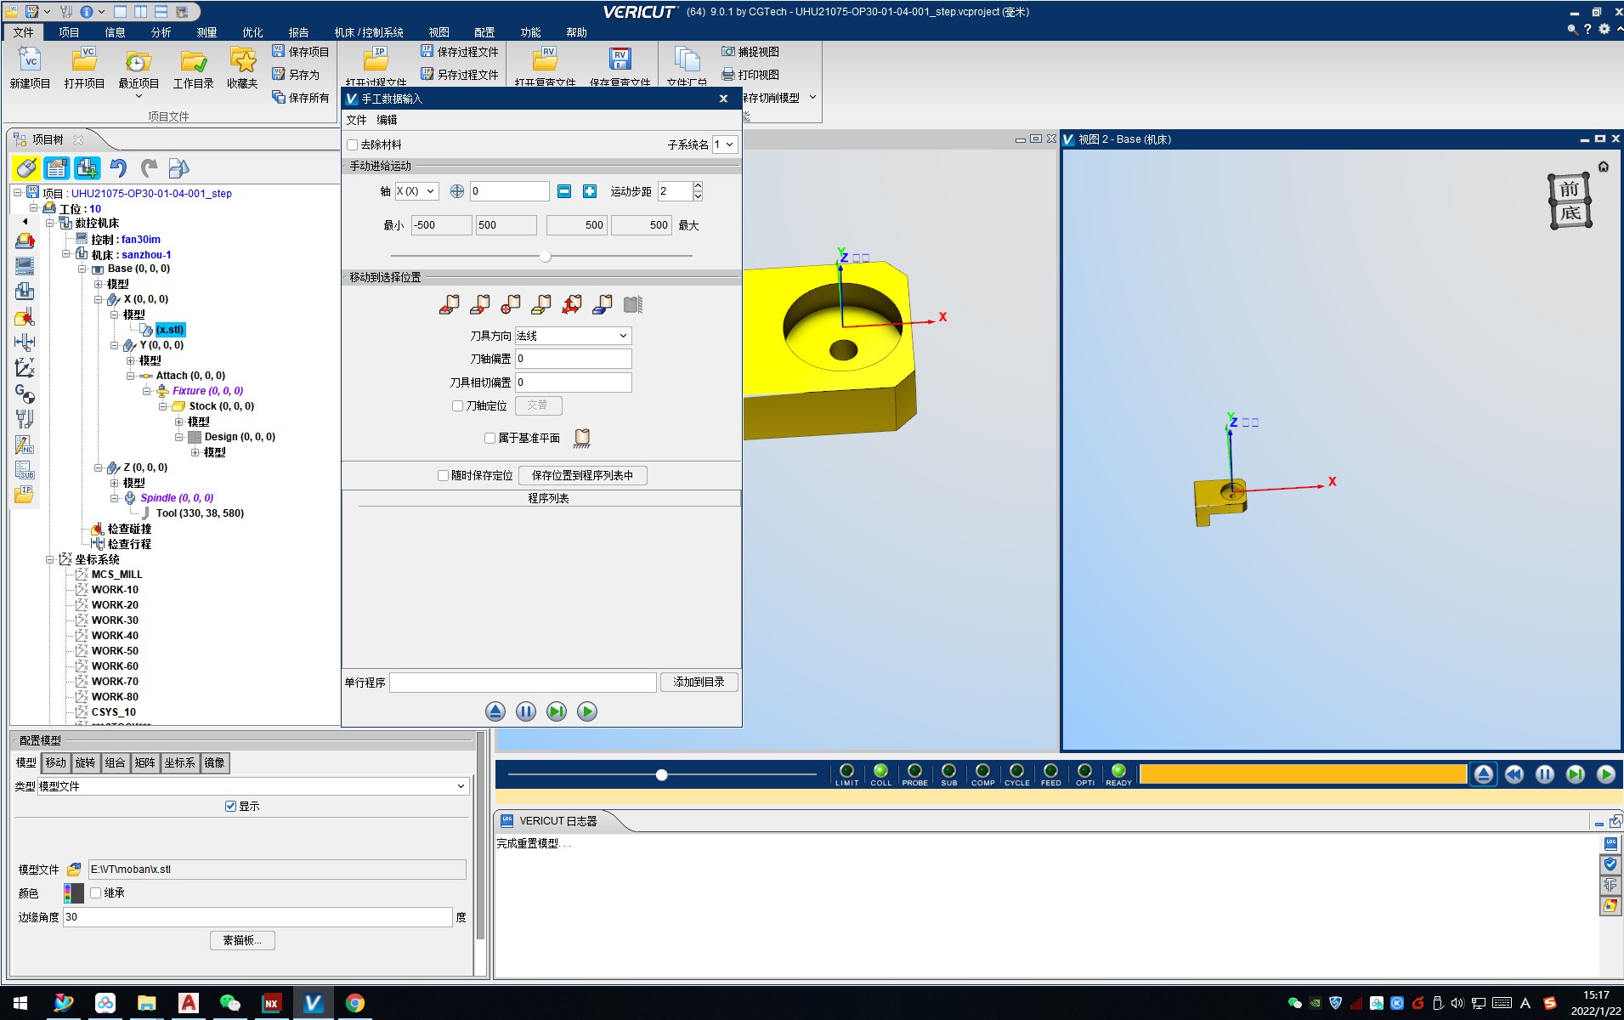Screen dimensions: 1624x1020
Task: Click the manual feed slider handle
Action: (x=546, y=256)
